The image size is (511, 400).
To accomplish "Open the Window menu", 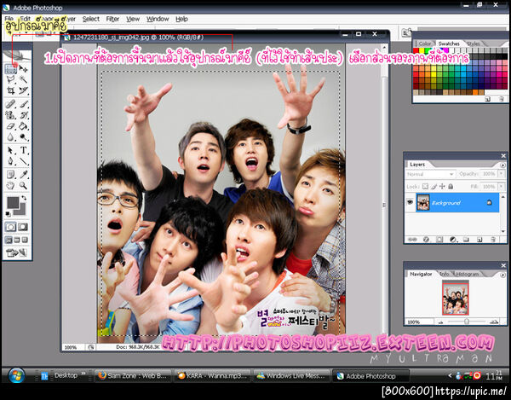I will (158, 19).
